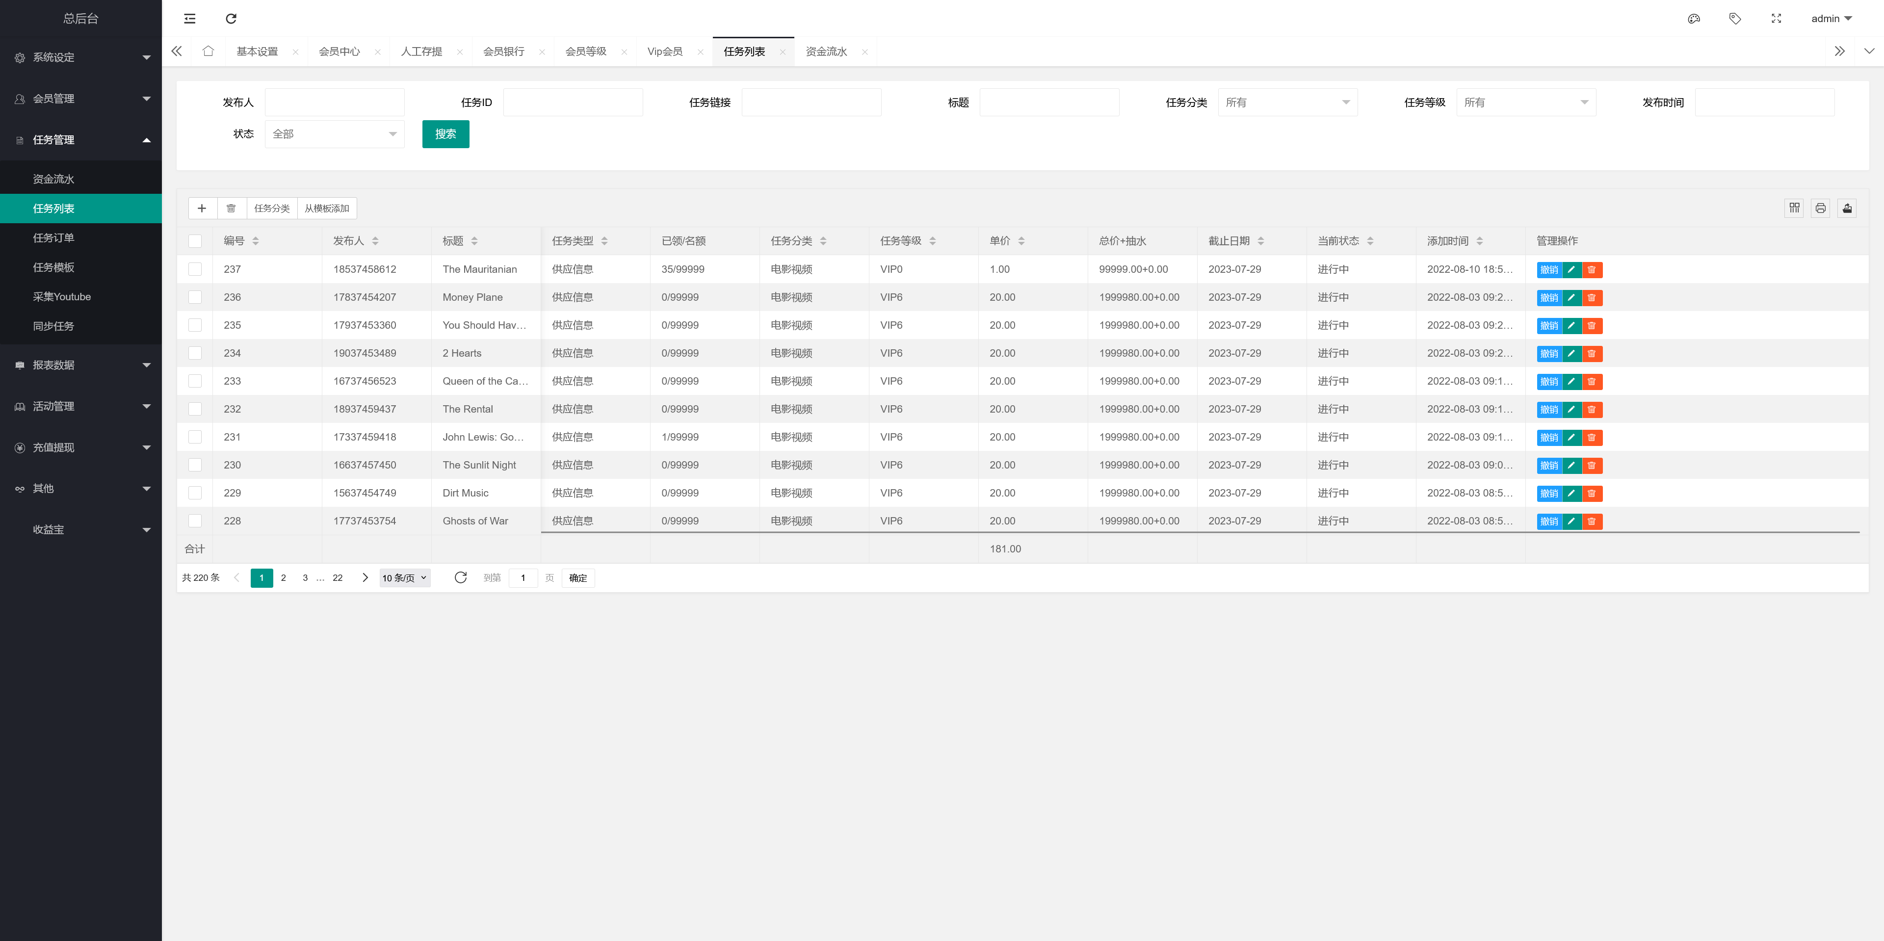Click the 发布人 input field
This screenshot has height=941, width=1884.
point(334,103)
